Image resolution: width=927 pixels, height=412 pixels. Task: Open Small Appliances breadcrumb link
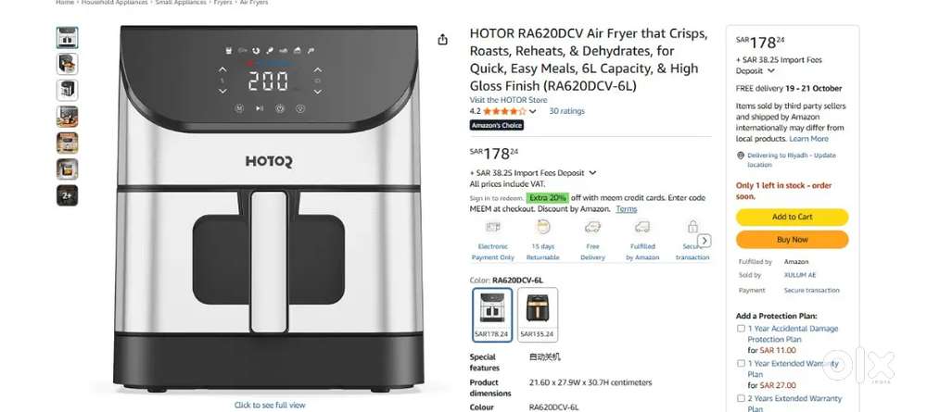pos(181,3)
